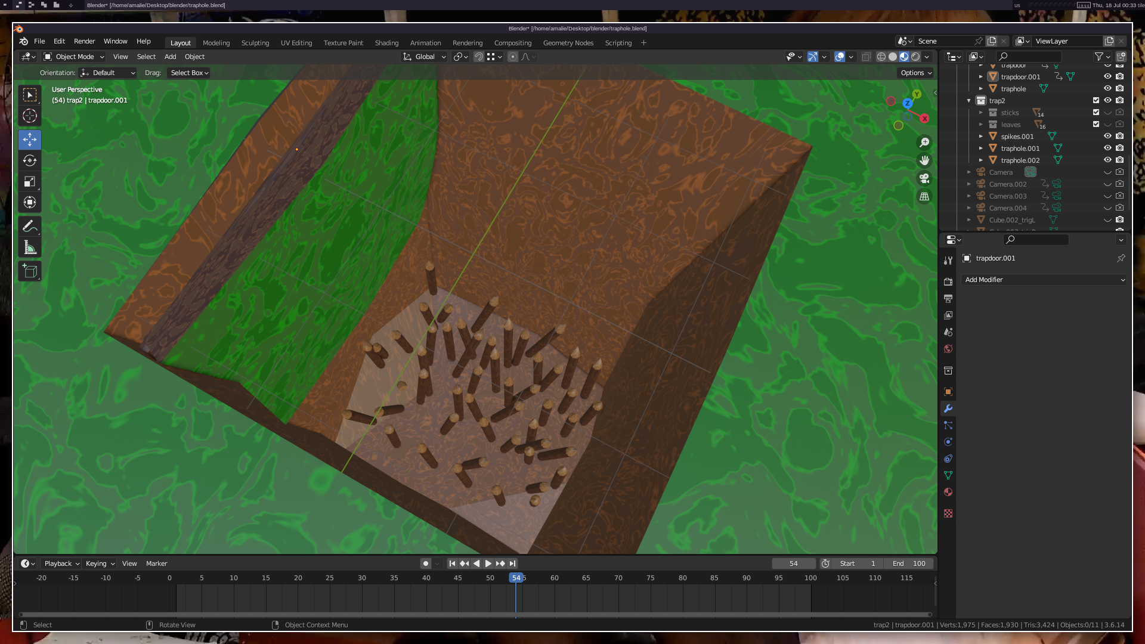Select the Rotate tool
This screenshot has height=644, width=1145.
30,160
